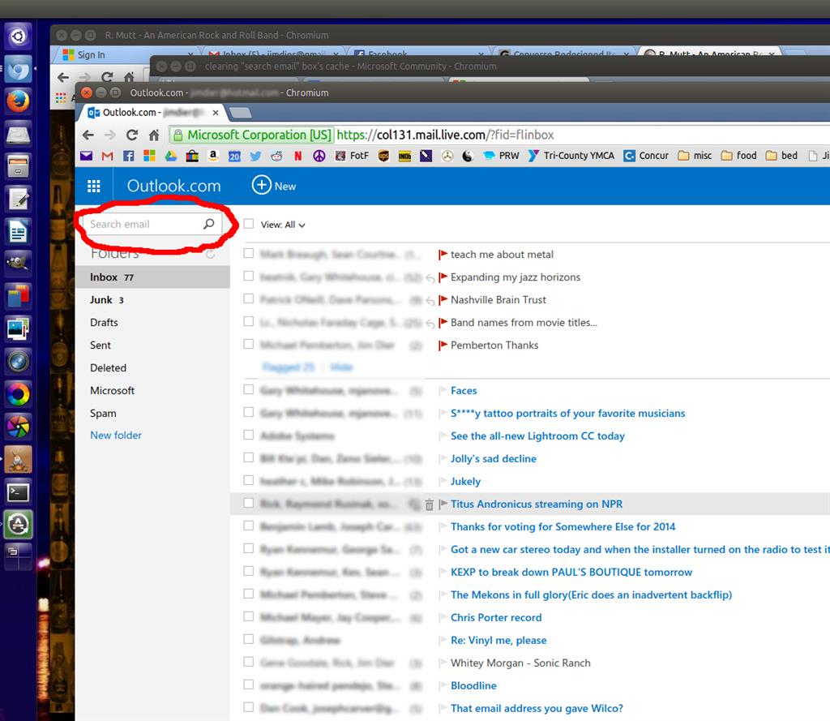Tick checkbox for Chris Porter record
This screenshot has height=721, width=830.
248,616
